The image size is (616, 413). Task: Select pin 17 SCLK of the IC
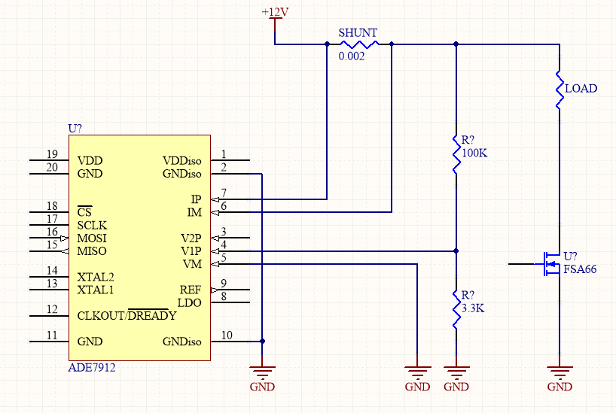point(49,225)
